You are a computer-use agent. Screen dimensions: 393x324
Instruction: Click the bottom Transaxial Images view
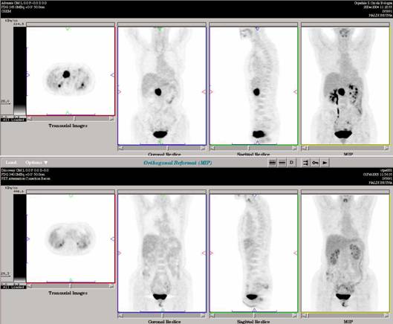[x=71, y=239]
